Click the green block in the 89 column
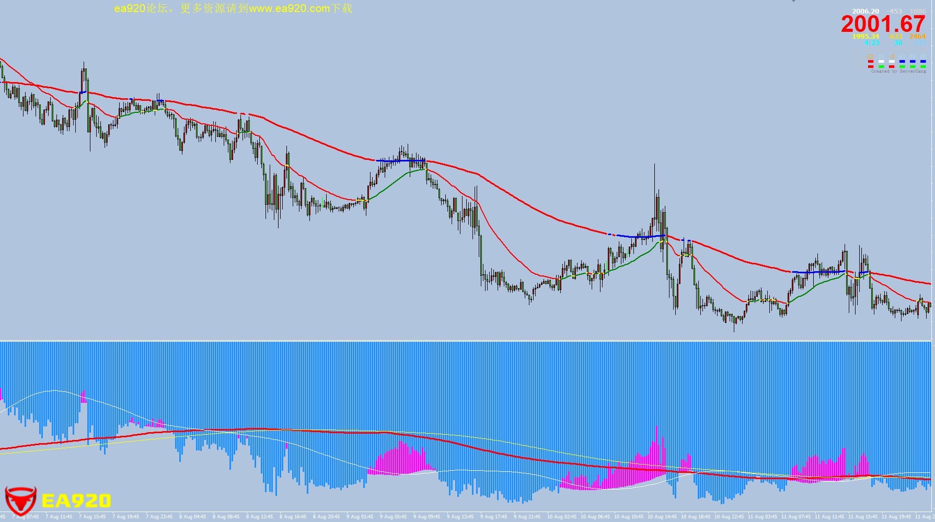Viewport: 935px width, 522px height. pos(913,66)
